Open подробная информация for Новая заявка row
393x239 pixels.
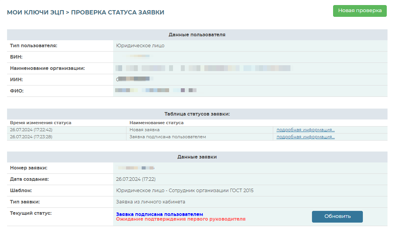tap(305, 130)
